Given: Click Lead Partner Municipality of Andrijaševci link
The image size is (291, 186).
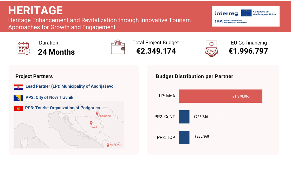Looking at the screenshot, I should pos(70,86).
